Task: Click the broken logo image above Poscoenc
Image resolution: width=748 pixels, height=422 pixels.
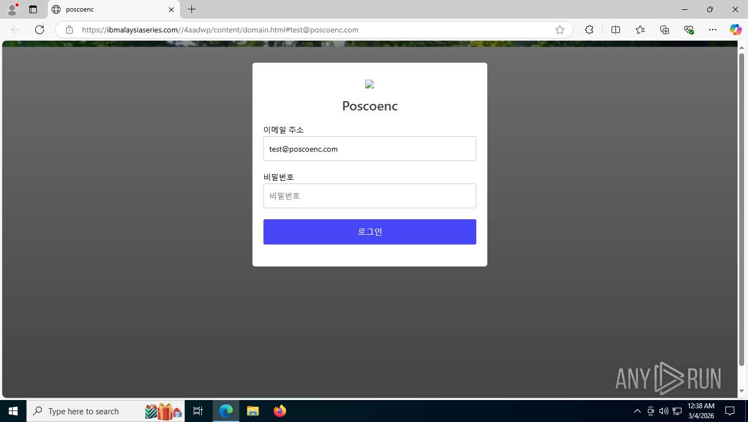Action: pos(370,84)
